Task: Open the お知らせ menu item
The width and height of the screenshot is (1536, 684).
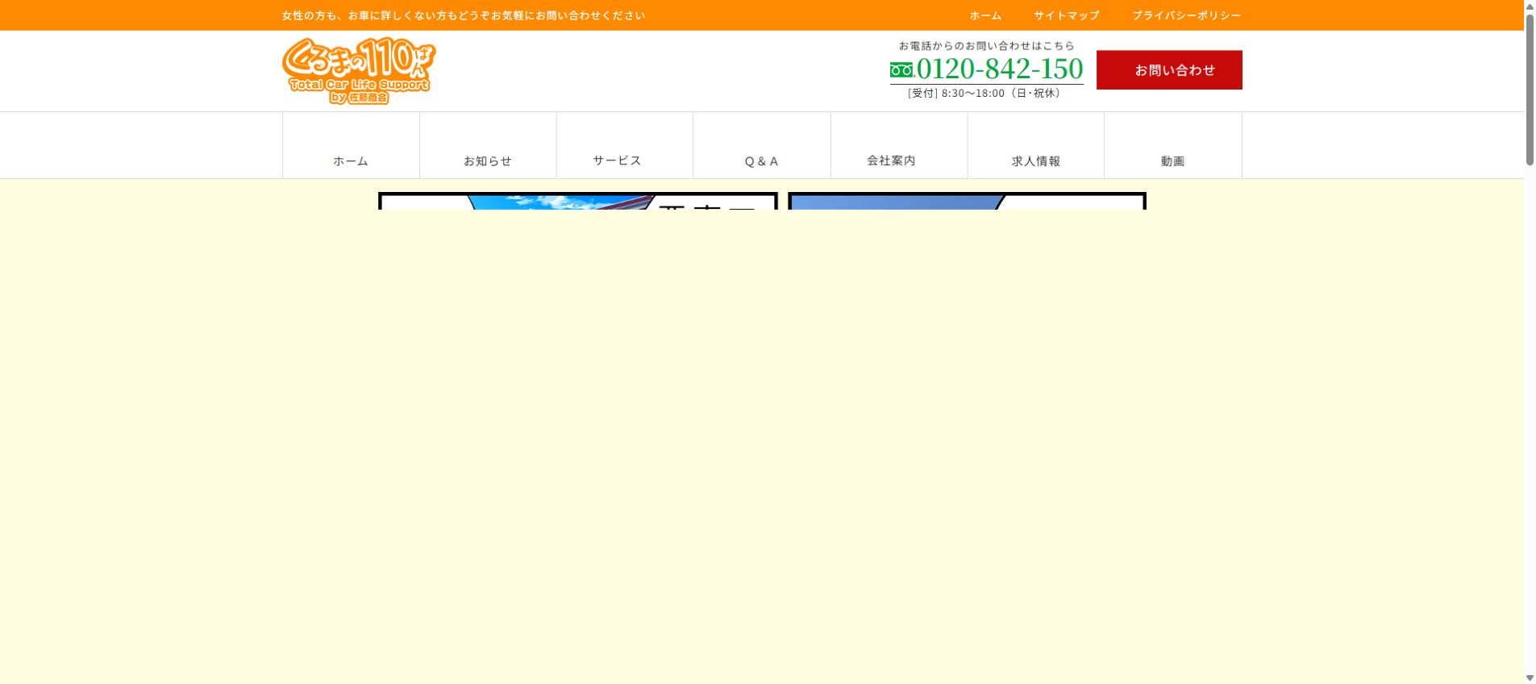Action: tap(488, 145)
